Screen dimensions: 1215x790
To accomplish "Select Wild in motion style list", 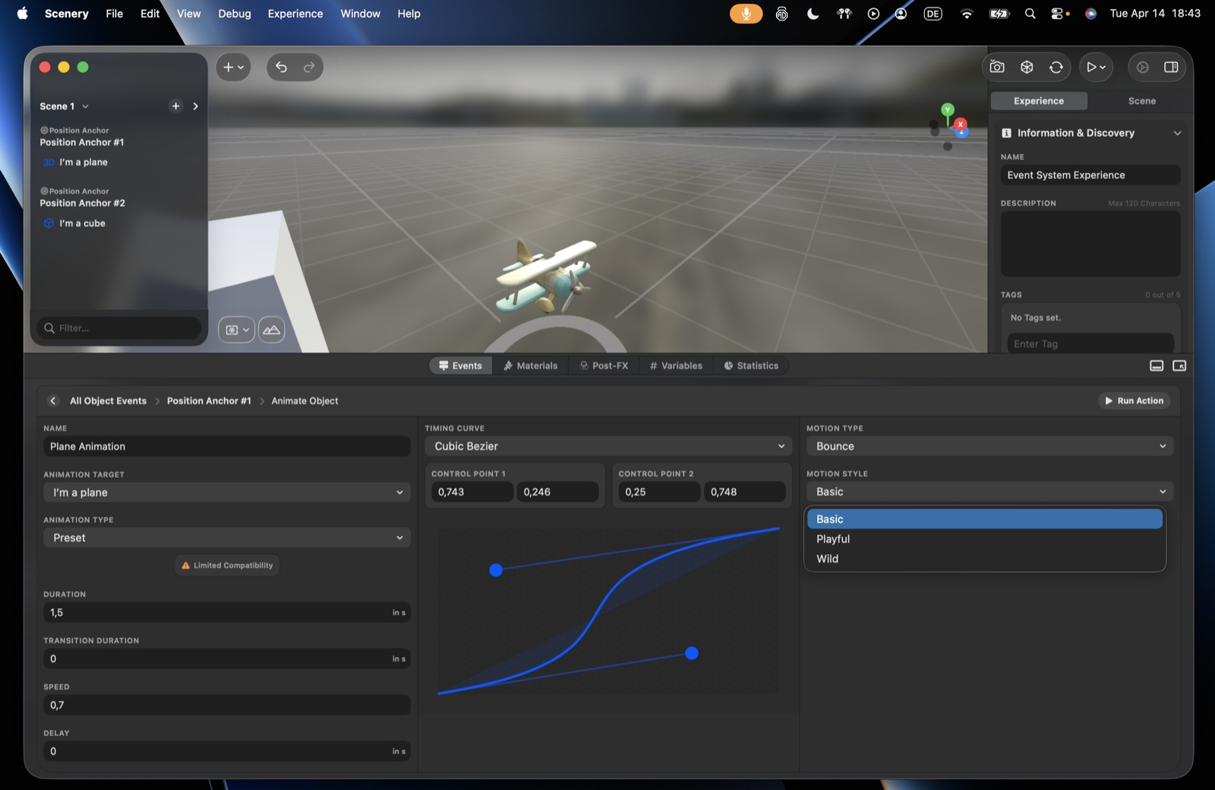I will pos(985,558).
